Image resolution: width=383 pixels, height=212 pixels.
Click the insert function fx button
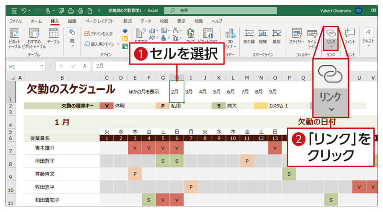tap(85, 66)
